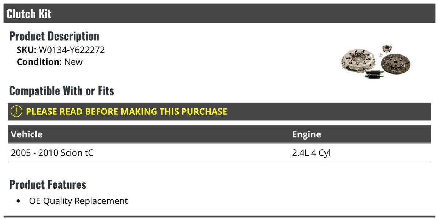The image size is (439, 221).
Task: Select the "2005 - 2010 Scion tC" cell
Action: pos(52,152)
